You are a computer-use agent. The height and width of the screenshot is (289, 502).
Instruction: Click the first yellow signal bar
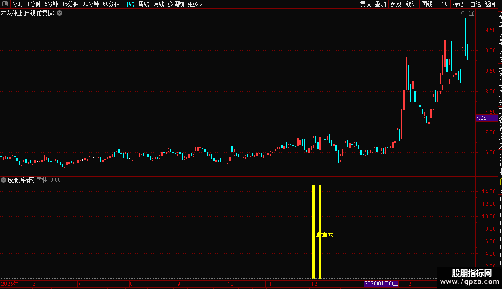click(x=314, y=232)
